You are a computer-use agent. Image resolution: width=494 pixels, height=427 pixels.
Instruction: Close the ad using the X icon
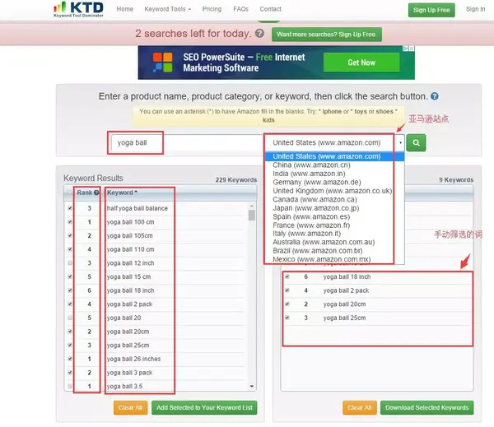pos(412,49)
